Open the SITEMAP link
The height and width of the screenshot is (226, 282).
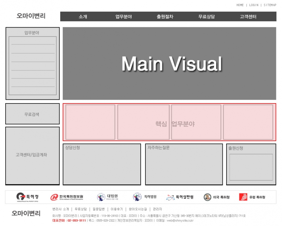(x=270, y=5)
